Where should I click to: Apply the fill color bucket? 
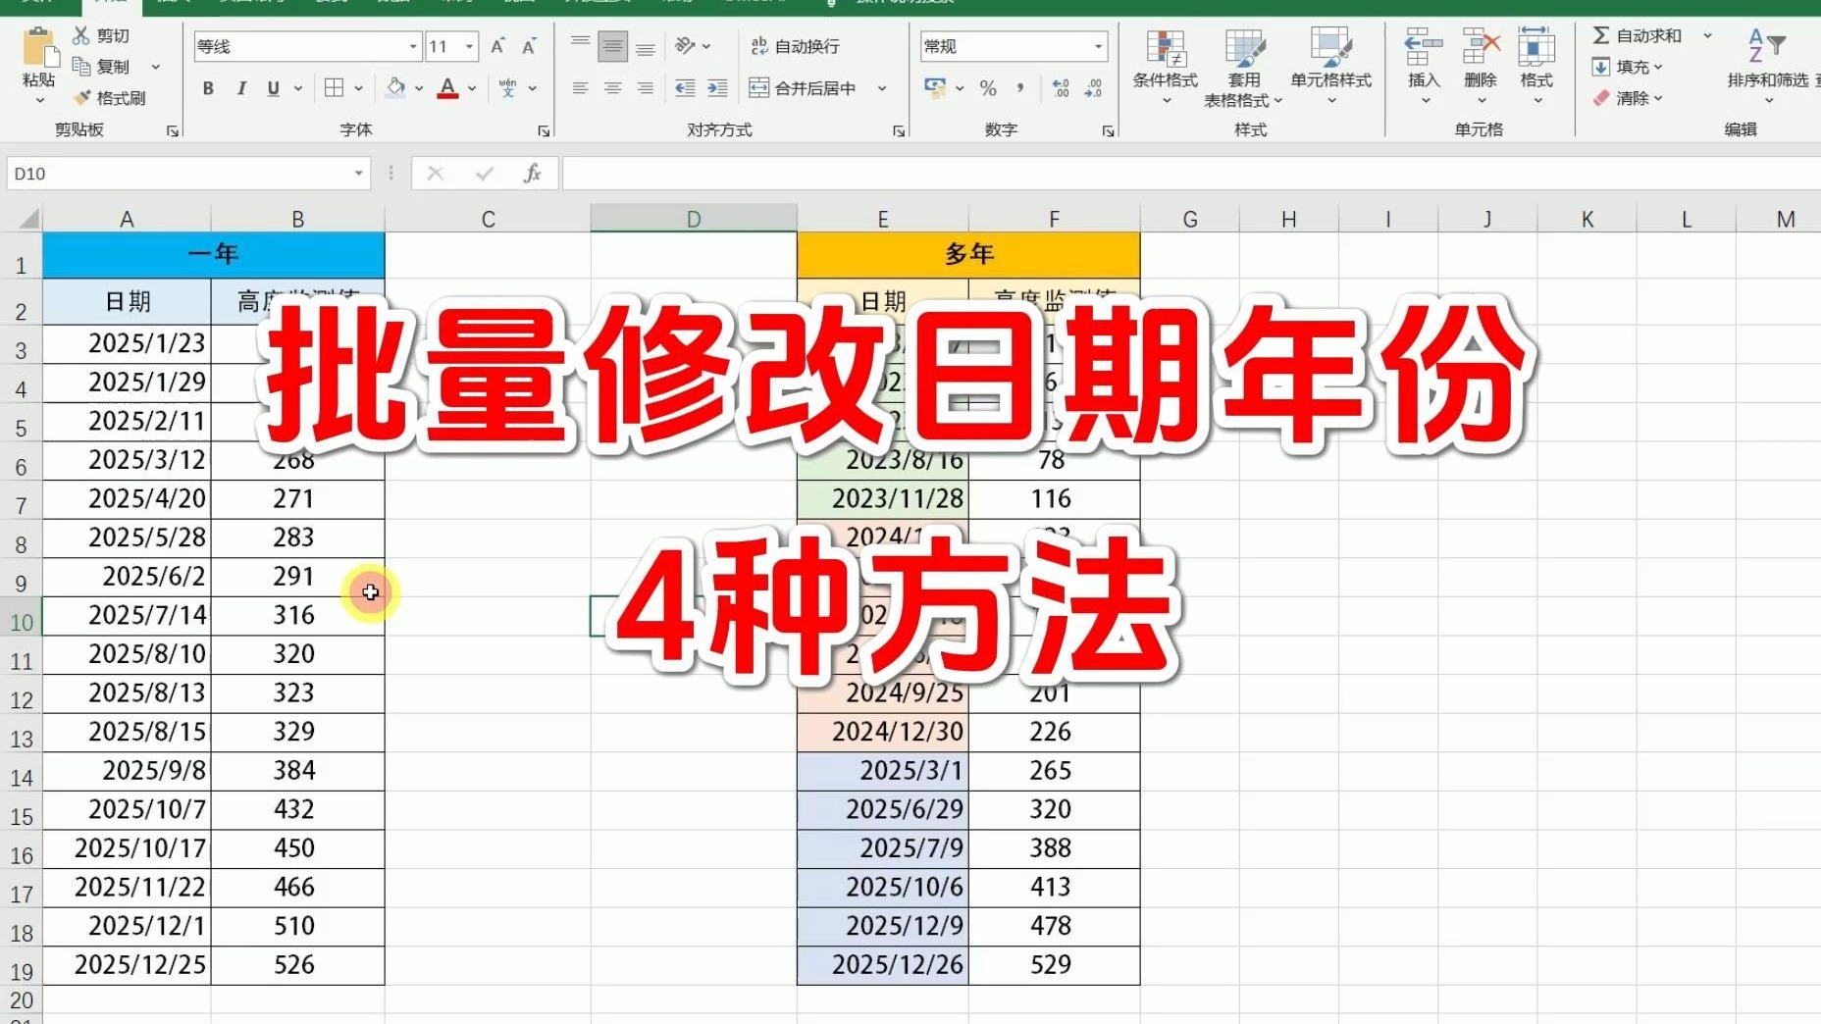point(396,88)
